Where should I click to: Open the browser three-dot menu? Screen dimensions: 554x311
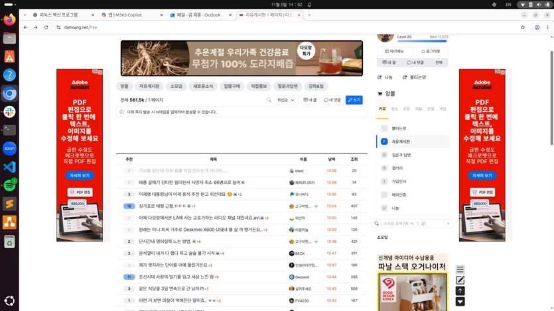[x=547, y=27]
